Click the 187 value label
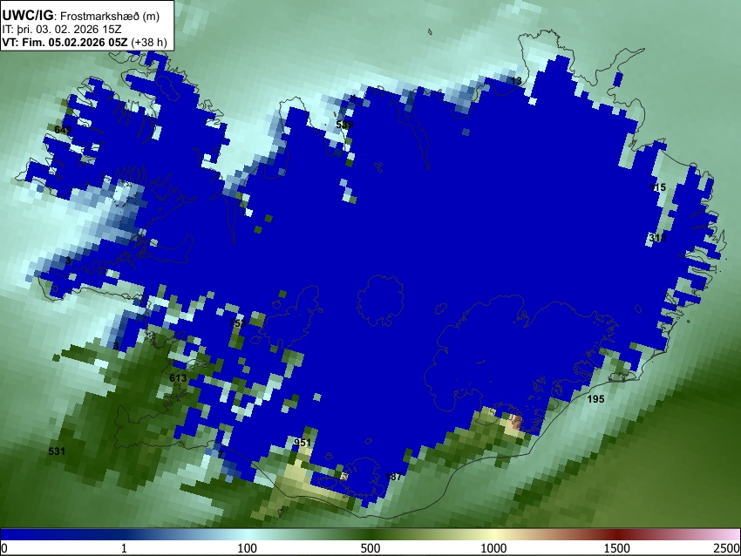 (x=393, y=477)
